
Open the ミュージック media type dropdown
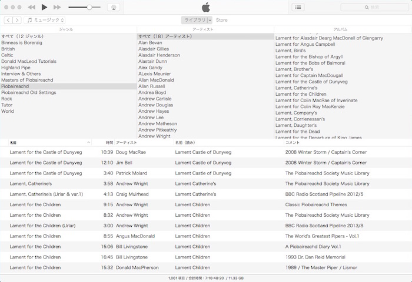click(45, 20)
